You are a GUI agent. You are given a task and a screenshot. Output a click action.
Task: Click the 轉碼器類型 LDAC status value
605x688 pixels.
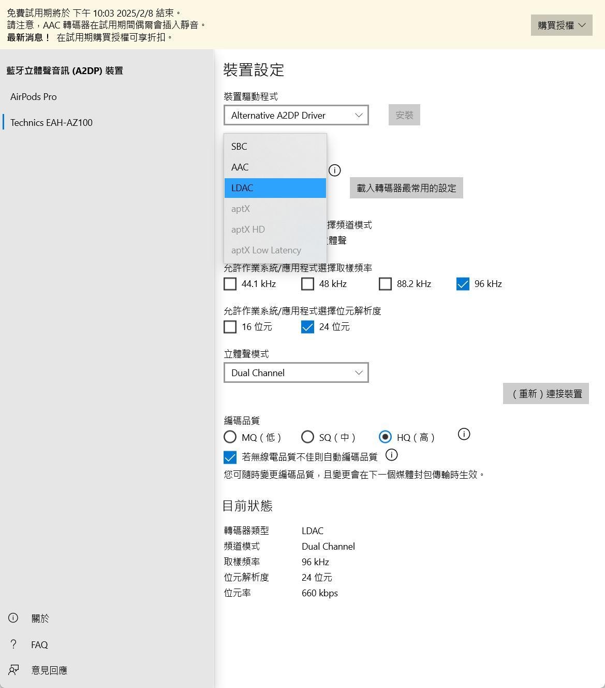313,531
